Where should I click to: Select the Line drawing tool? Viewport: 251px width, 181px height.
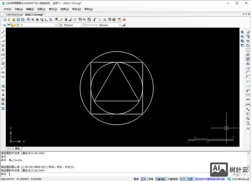(x=3, y=32)
